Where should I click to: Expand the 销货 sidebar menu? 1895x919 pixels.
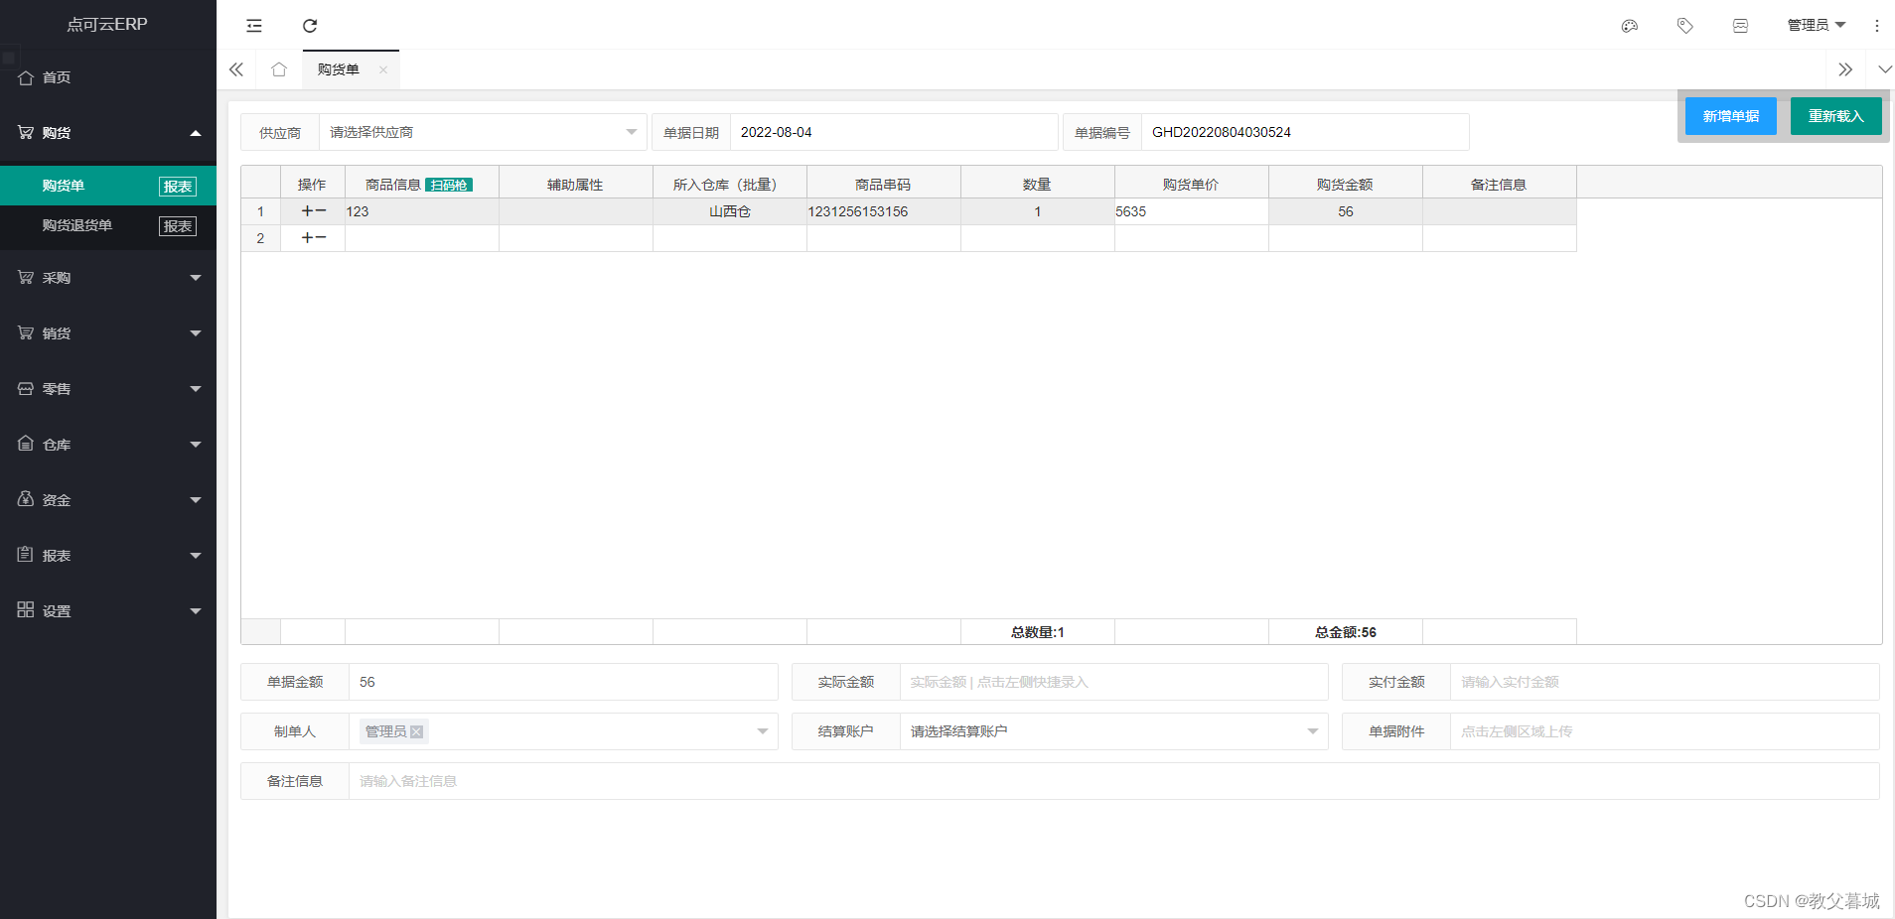pyautogui.click(x=108, y=333)
